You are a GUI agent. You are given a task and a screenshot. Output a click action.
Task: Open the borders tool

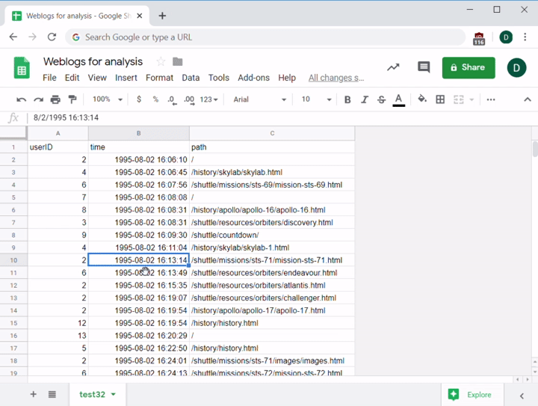click(440, 99)
